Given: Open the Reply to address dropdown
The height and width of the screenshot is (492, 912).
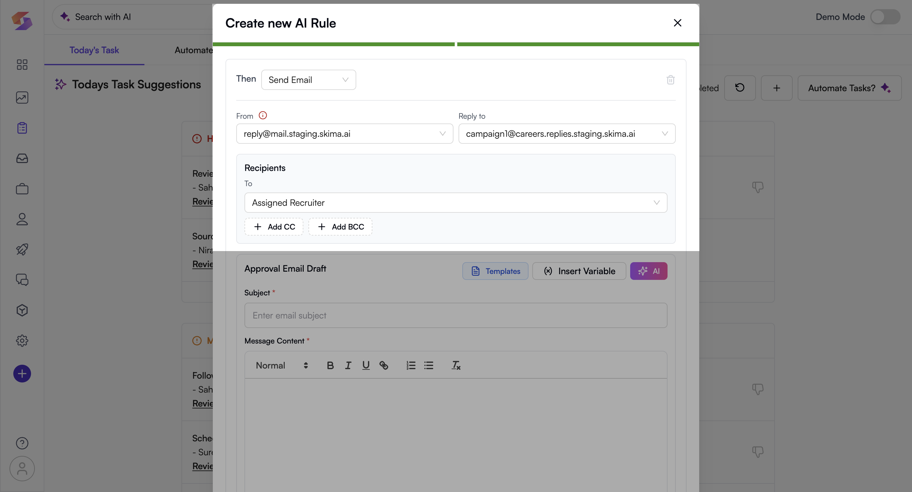Looking at the screenshot, I should point(567,133).
